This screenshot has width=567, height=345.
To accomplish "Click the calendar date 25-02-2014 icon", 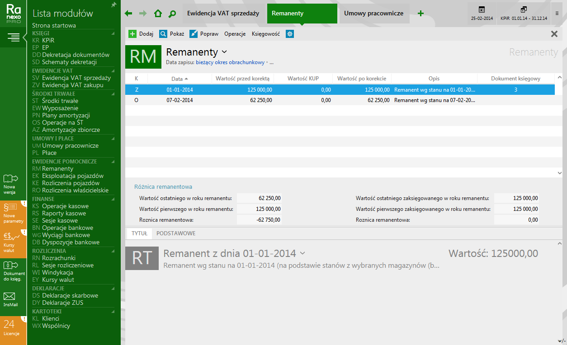I will (x=482, y=13).
